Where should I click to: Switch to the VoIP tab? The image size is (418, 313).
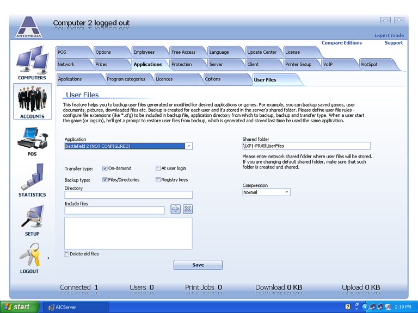click(x=339, y=65)
